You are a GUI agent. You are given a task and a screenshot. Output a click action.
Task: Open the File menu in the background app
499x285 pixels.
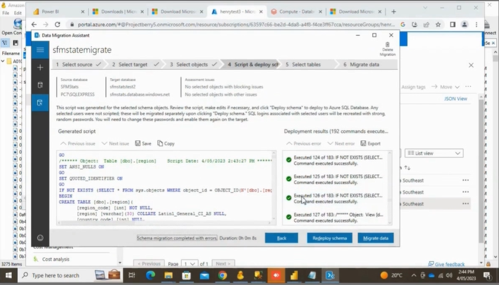pyautogui.click(x=6, y=13)
